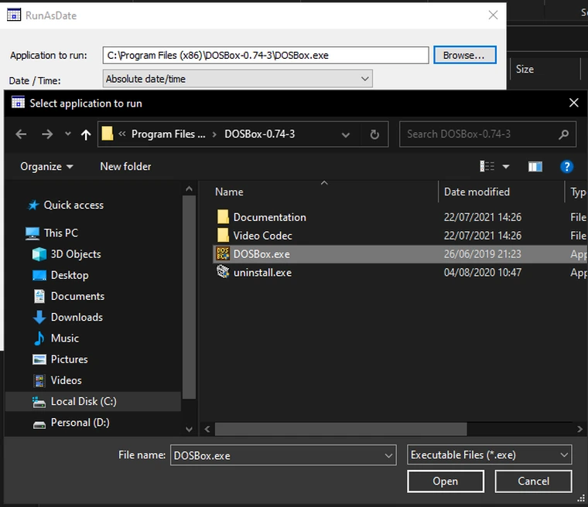Screen dimensions: 588x507
Task: Toggle the preview pane icon
Action: coord(535,166)
